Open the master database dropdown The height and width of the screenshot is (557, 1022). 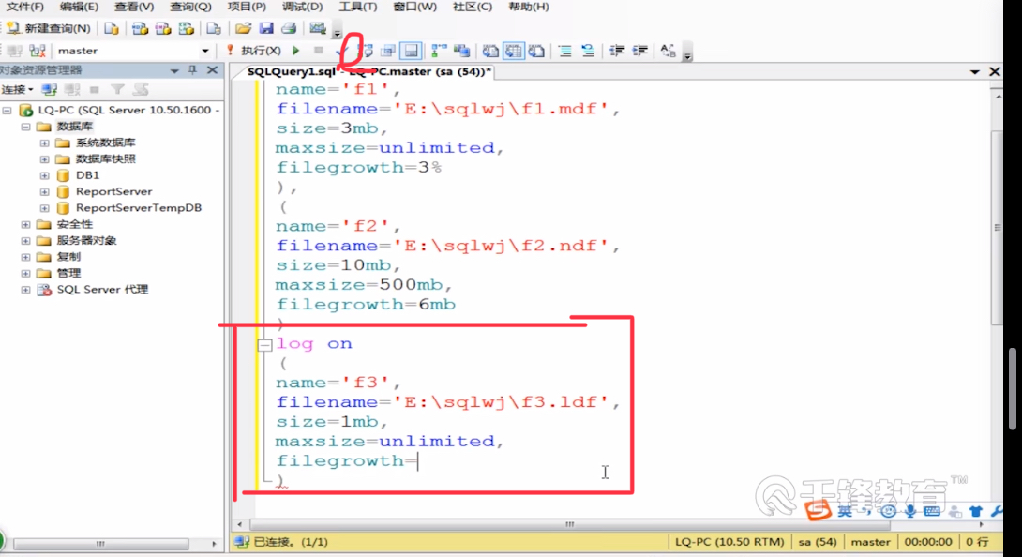[x=205, y=51]
